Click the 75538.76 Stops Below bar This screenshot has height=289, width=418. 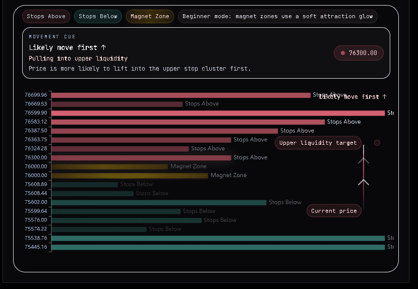[x=218, y=238]
